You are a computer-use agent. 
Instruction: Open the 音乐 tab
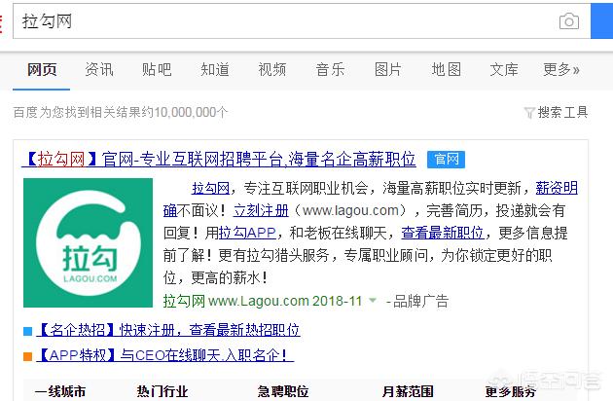click(x=330, y=70)
